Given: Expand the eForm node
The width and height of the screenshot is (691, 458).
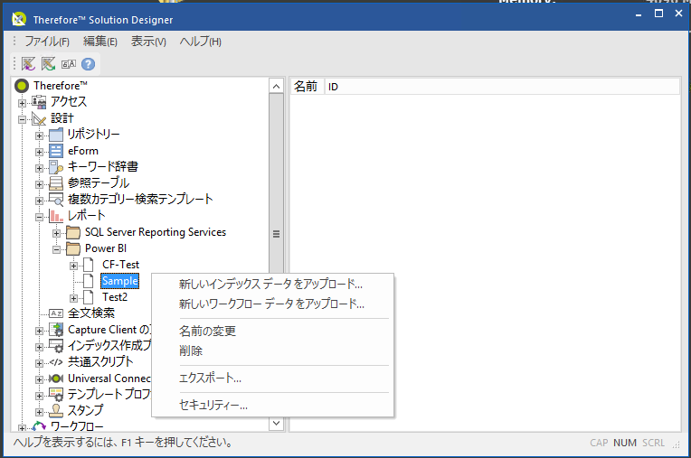Looking at the screenshot, I should pos(39,152).
